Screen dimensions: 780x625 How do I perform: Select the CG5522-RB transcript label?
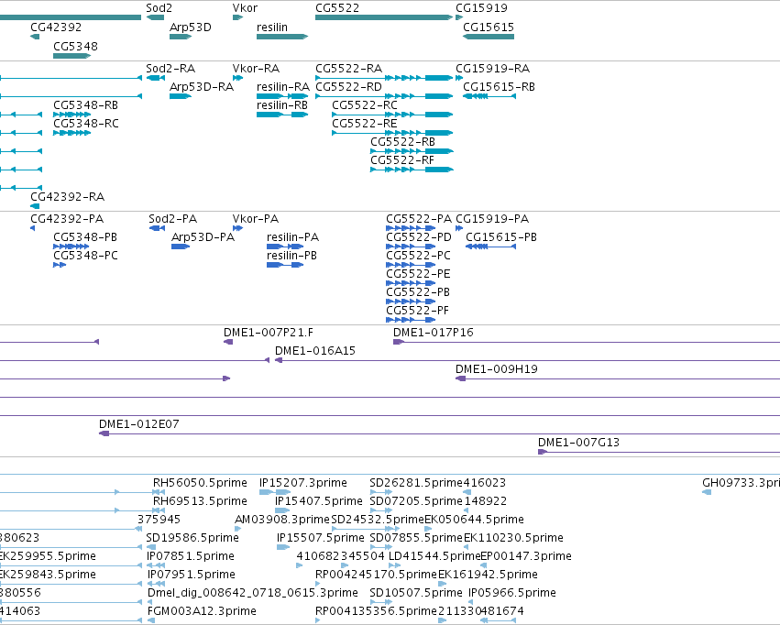tap(402, 142)
